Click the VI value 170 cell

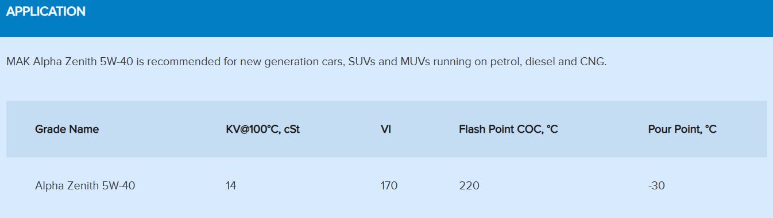[x=389, y=185]
